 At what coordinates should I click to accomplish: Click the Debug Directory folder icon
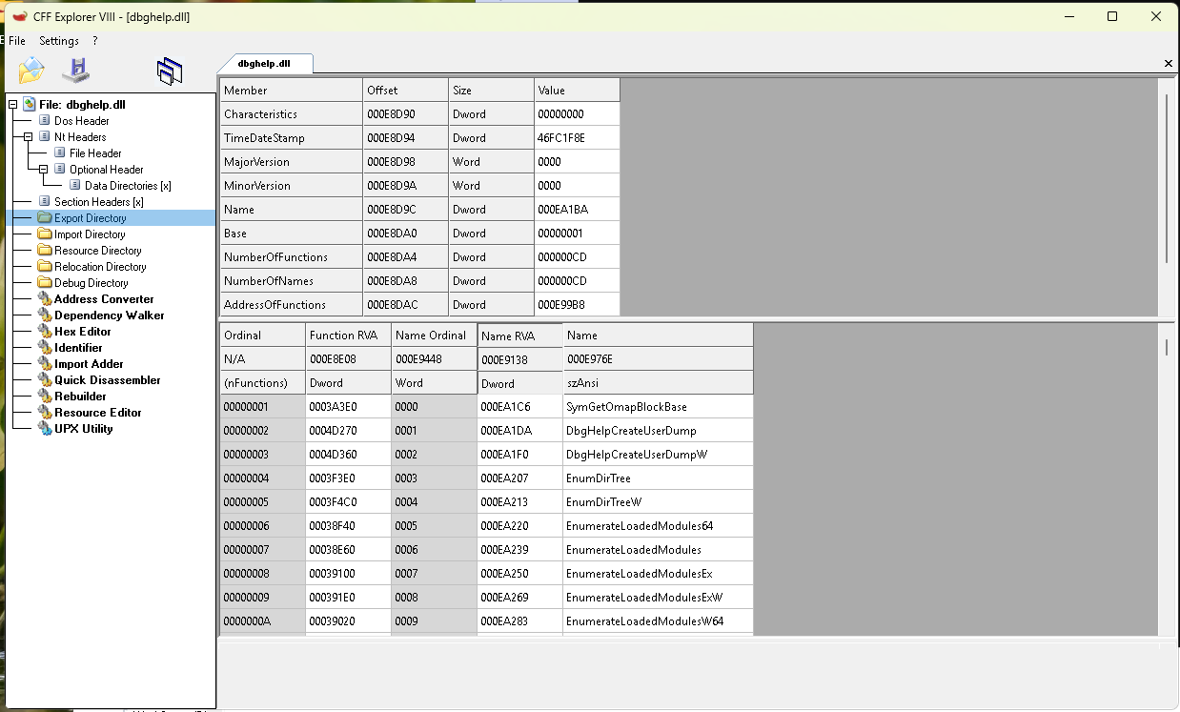(x=45, y=283)
